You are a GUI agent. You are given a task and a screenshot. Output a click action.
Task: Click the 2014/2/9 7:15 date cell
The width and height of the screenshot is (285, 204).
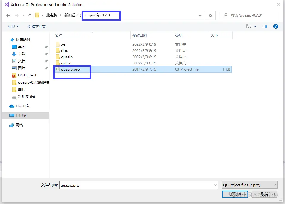[x=144, y=69]
